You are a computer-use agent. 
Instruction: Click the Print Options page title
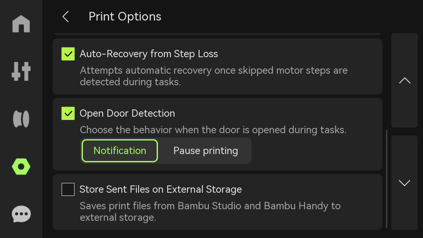125,17
